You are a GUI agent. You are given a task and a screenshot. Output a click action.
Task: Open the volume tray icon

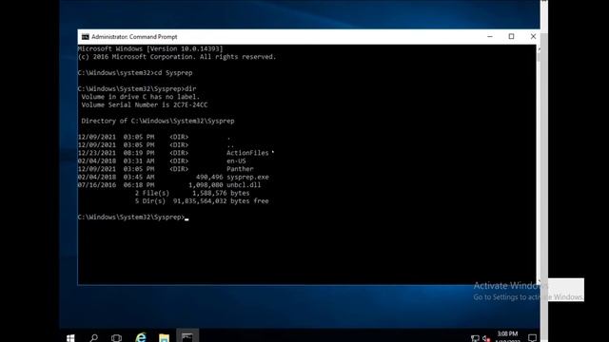486,338
